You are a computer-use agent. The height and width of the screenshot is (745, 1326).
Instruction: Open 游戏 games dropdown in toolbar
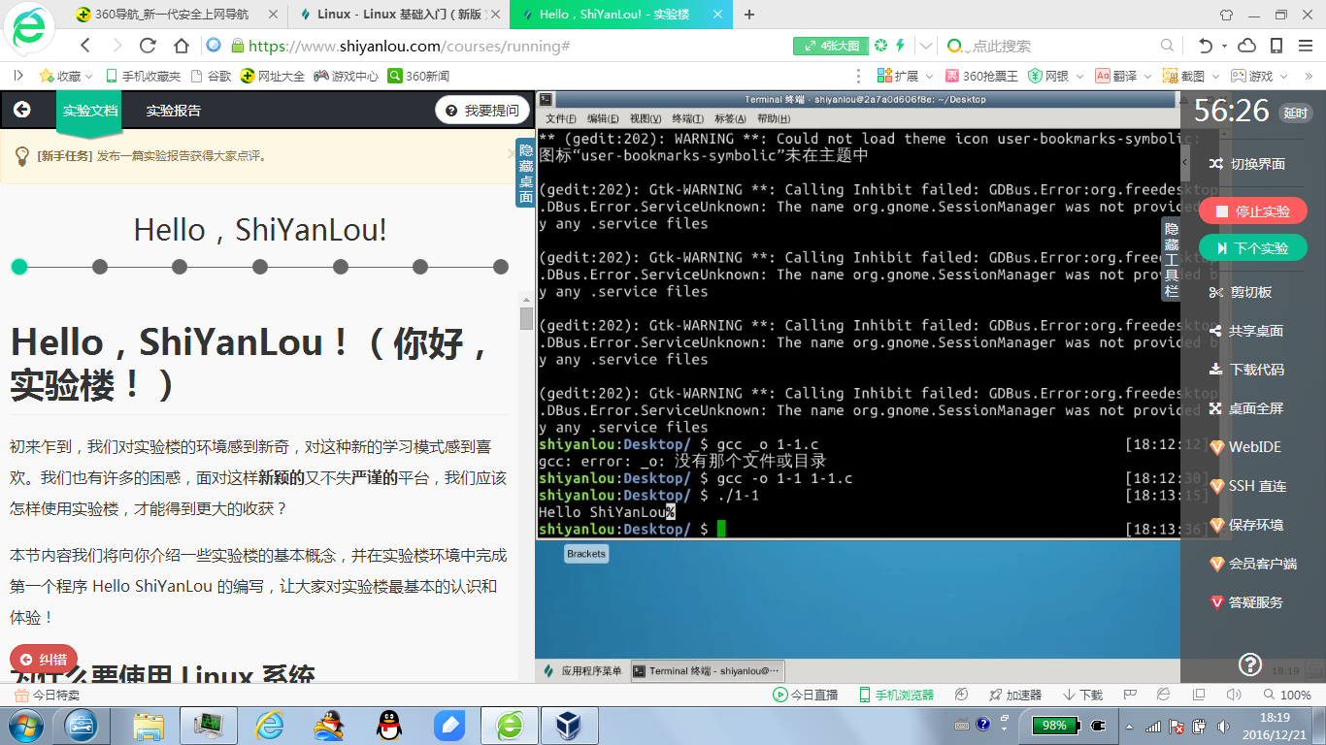1258,76
